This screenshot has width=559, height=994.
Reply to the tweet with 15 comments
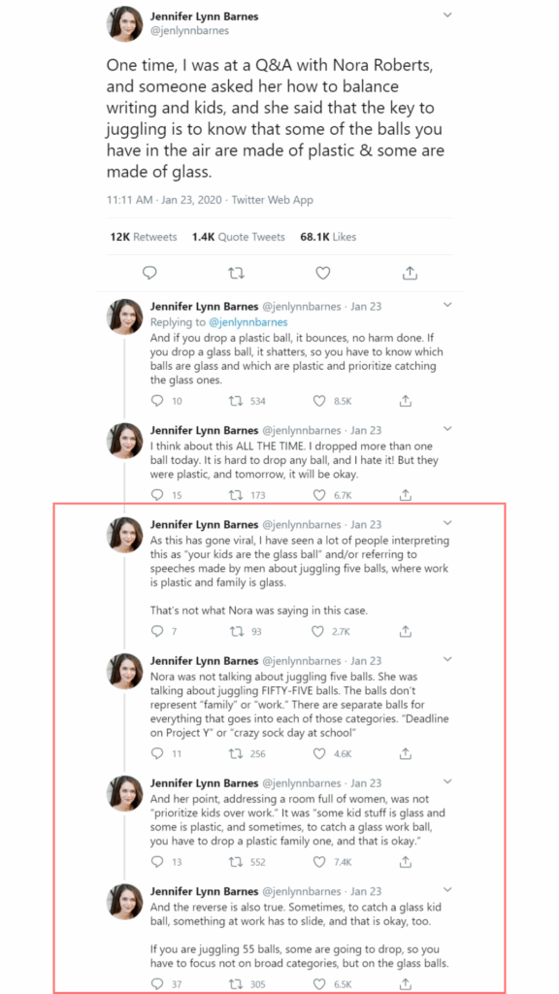[158, 495]
